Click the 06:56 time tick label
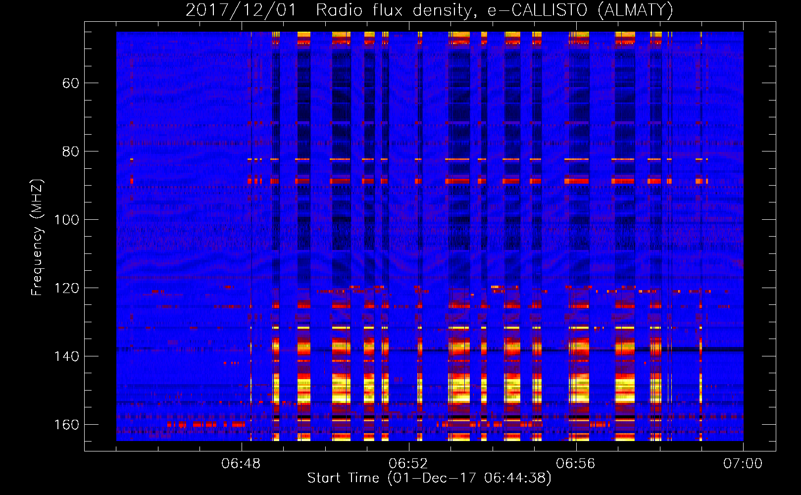Image resolution: width=801 pixels, height=495 pixels. [576, 464]
